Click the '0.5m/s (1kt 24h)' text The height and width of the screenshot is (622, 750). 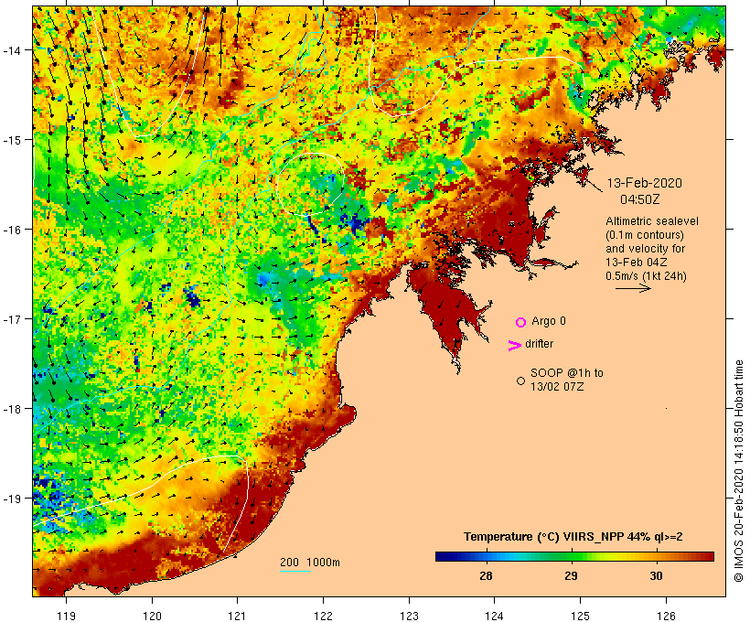[646, 276]
